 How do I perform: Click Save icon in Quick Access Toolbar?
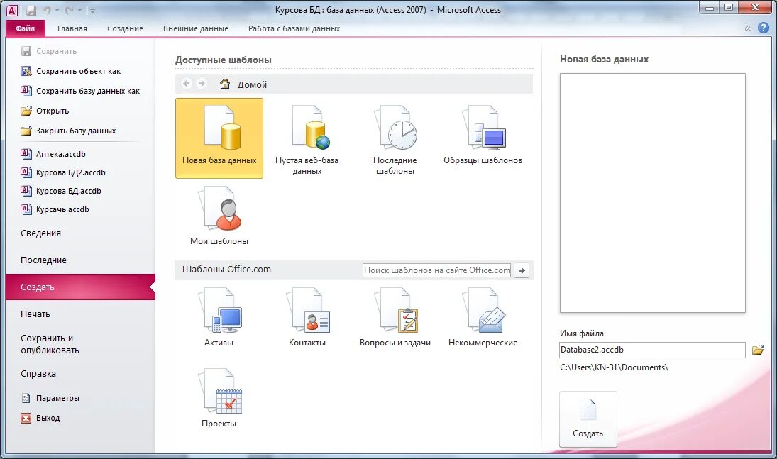31,10
